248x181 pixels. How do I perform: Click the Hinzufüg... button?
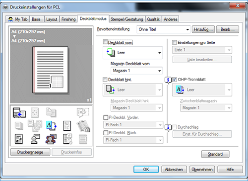pyautogui.click(x=203, y=29)
